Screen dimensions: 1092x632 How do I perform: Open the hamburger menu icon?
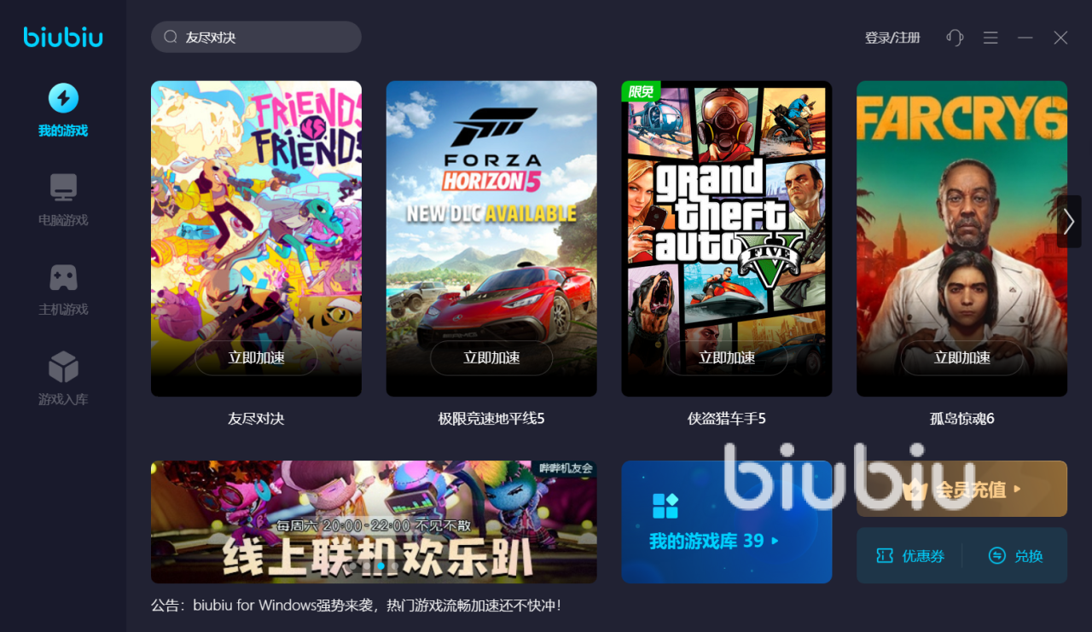[x=990, y=38]
